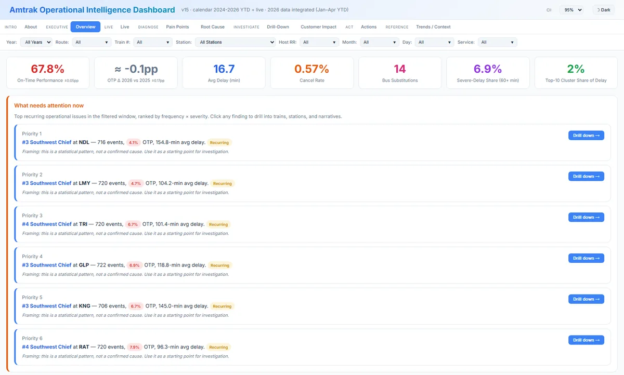
Task: Click the 6.7% OTP badge in Priority 3
Action: point(133,224)
